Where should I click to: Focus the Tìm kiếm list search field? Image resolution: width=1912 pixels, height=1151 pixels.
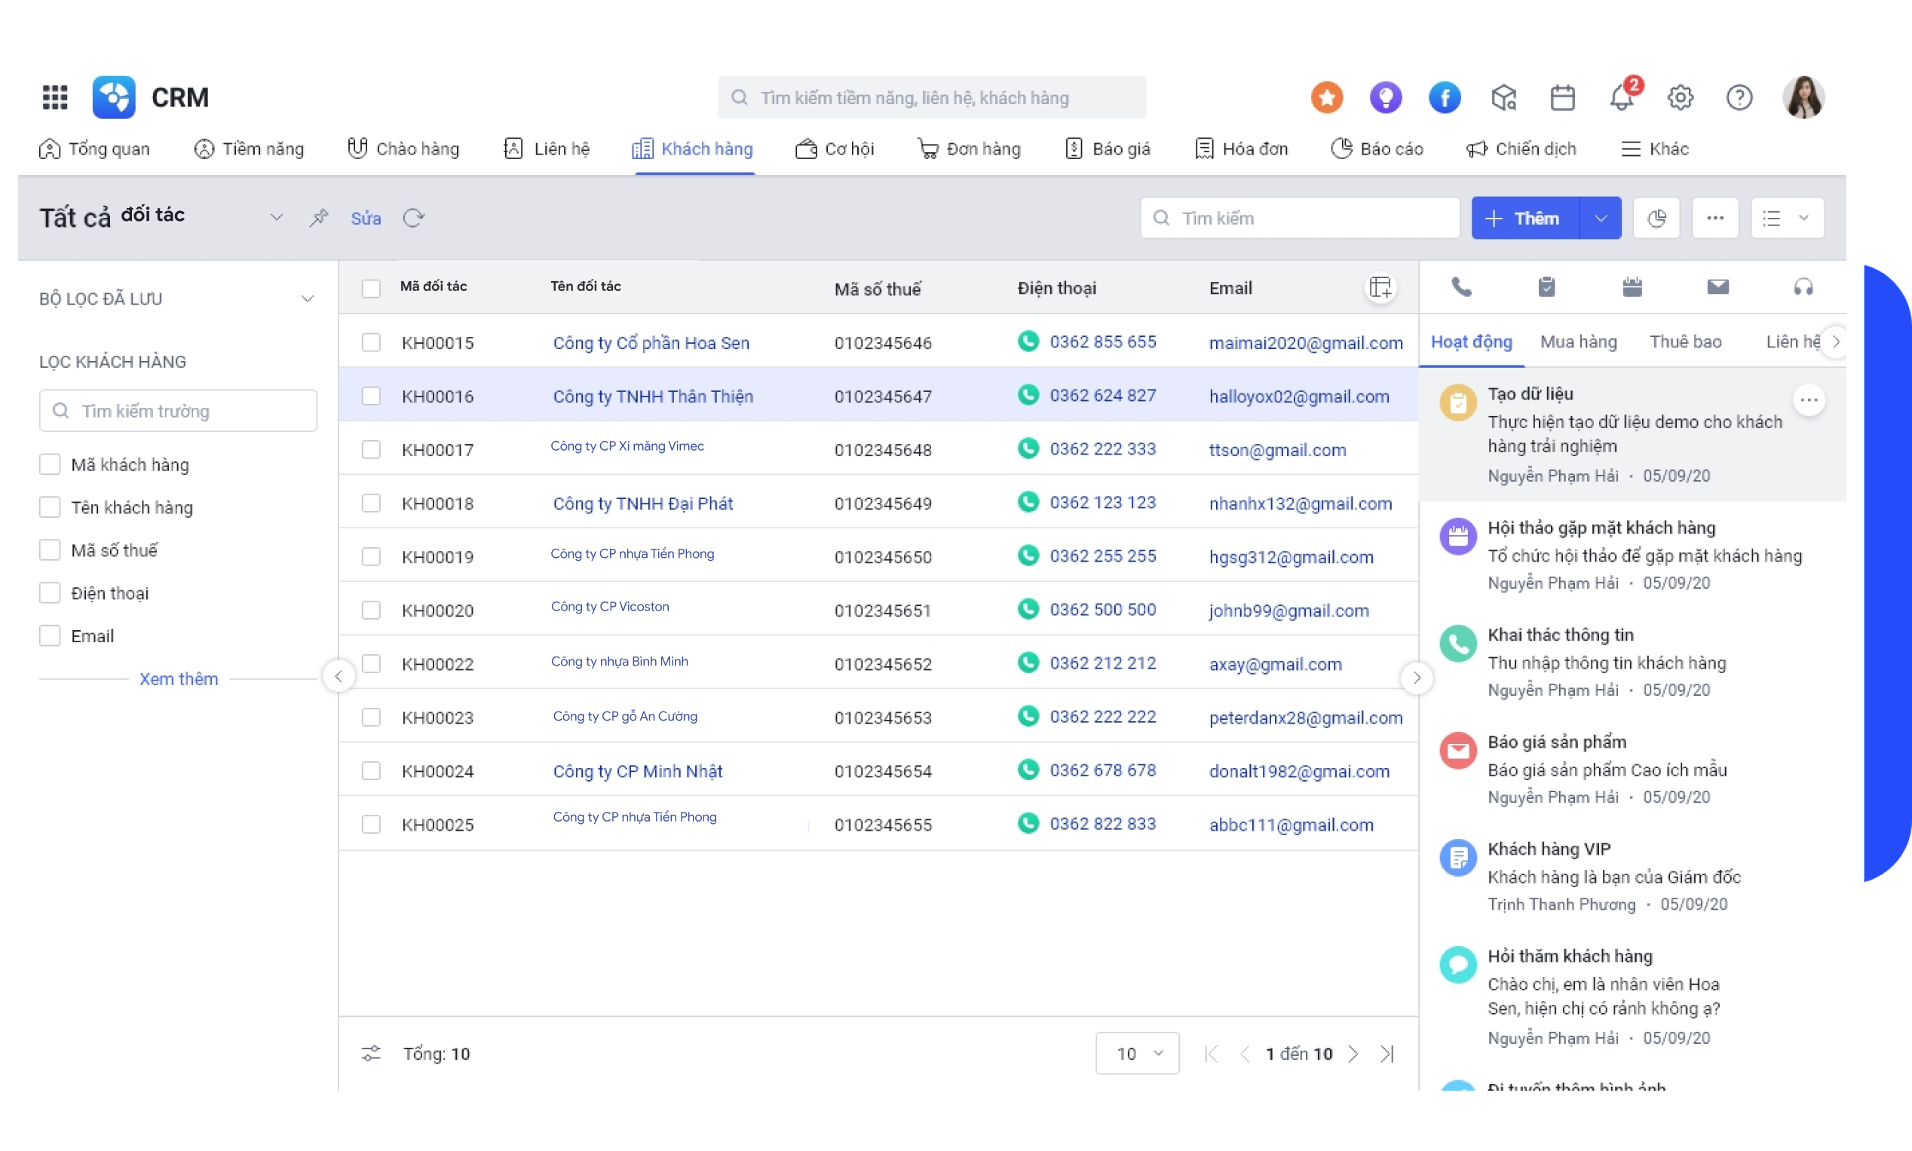(x=1300, y=218)
